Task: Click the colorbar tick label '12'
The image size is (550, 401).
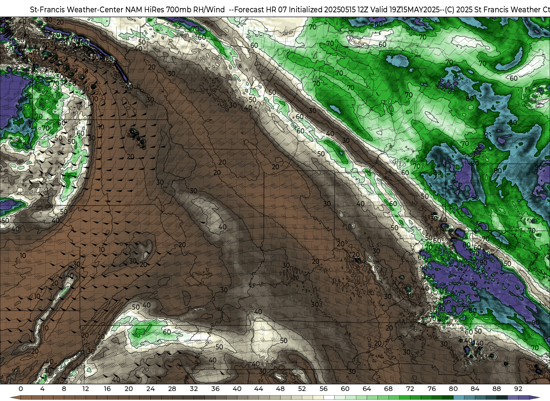Action: tap(86, 389)
